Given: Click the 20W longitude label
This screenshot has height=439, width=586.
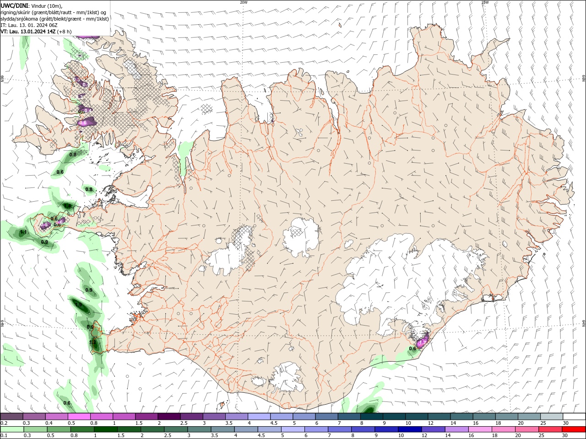Looking at the screenshot, I should [244, 2].
